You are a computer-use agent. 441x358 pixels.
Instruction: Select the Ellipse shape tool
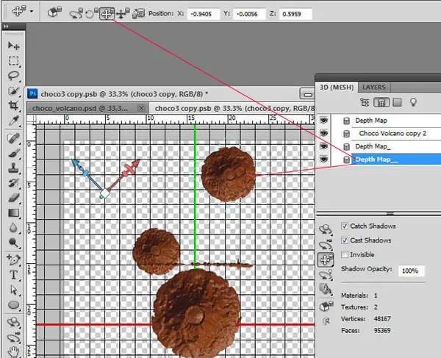[13, 305]
